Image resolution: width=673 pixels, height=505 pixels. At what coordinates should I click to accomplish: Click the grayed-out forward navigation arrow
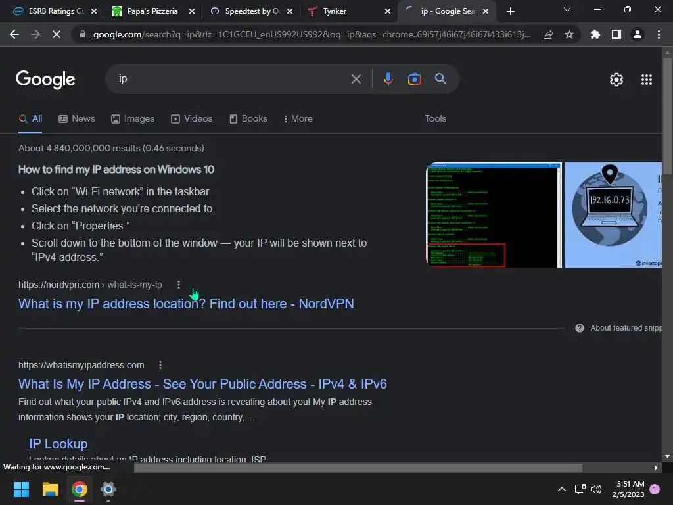point(35,34)
